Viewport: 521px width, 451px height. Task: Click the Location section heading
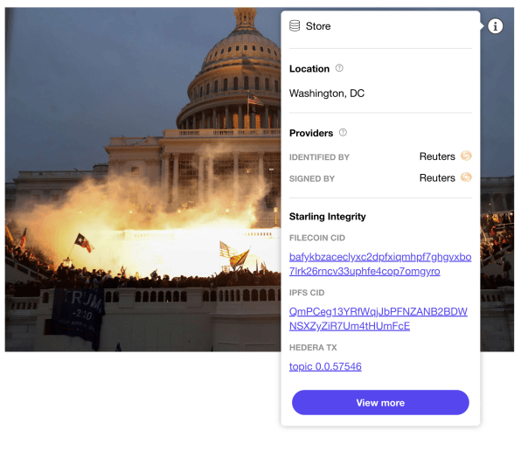click(x=309, y=69)
